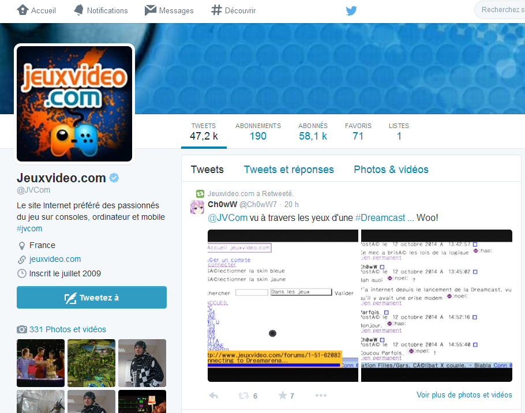Open the jeuxvideo.com website link
The width and height of the screenshot is (525, 413).
tap(55, 259)
